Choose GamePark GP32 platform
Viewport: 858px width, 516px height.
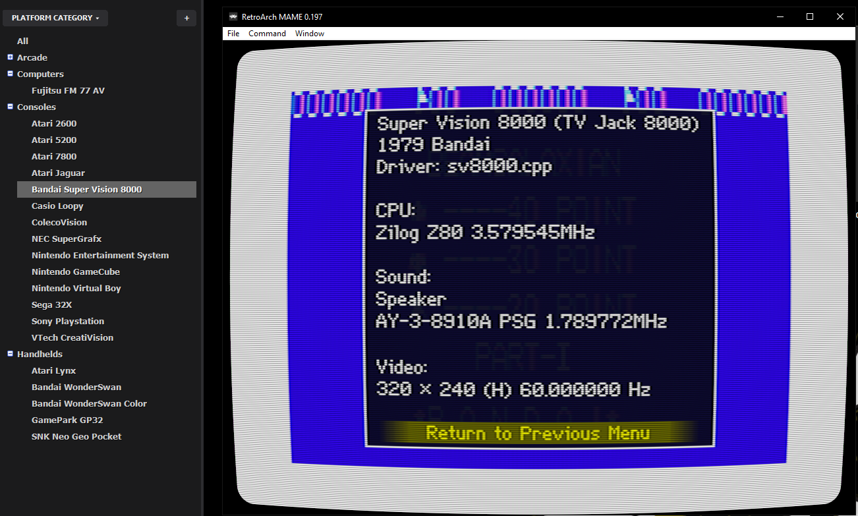[67, 420]
